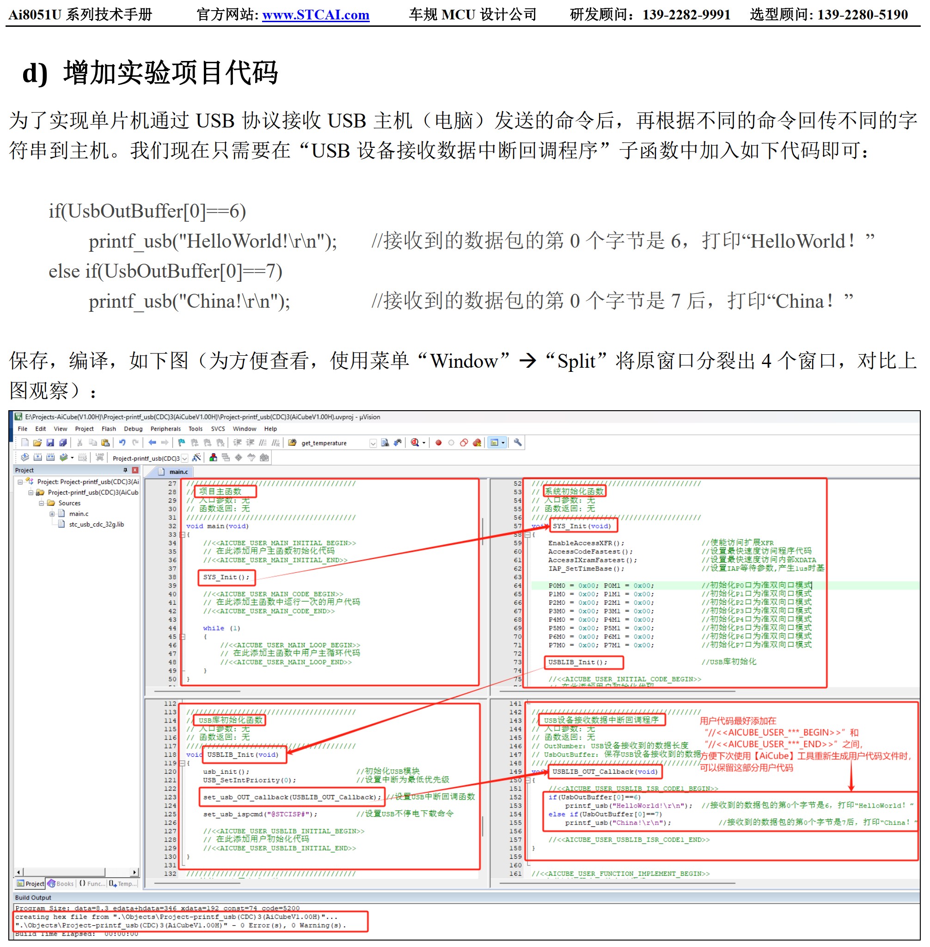The width and height of the screenshot is (930, 947).
Task: Open the batch build dropdown arrow
Action: pyautogui.click(x=72, y=458)
